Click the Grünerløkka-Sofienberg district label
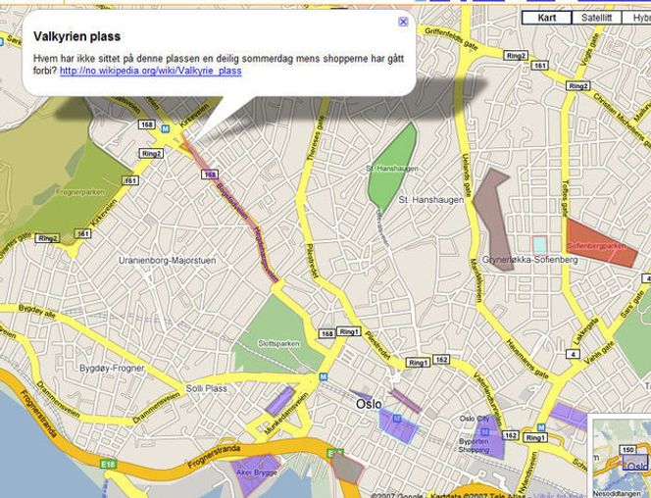Screen dimensions: 651x498 529,260
